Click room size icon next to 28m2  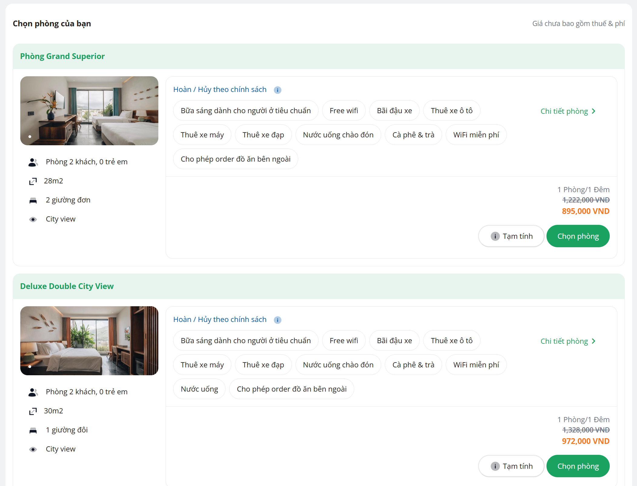click(33, 181)
